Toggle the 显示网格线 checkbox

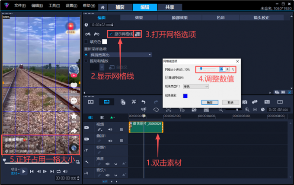pyautogui.click(x=110, y=34)
